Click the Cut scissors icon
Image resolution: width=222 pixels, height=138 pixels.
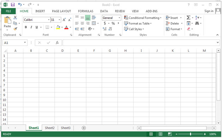(15, 18)
